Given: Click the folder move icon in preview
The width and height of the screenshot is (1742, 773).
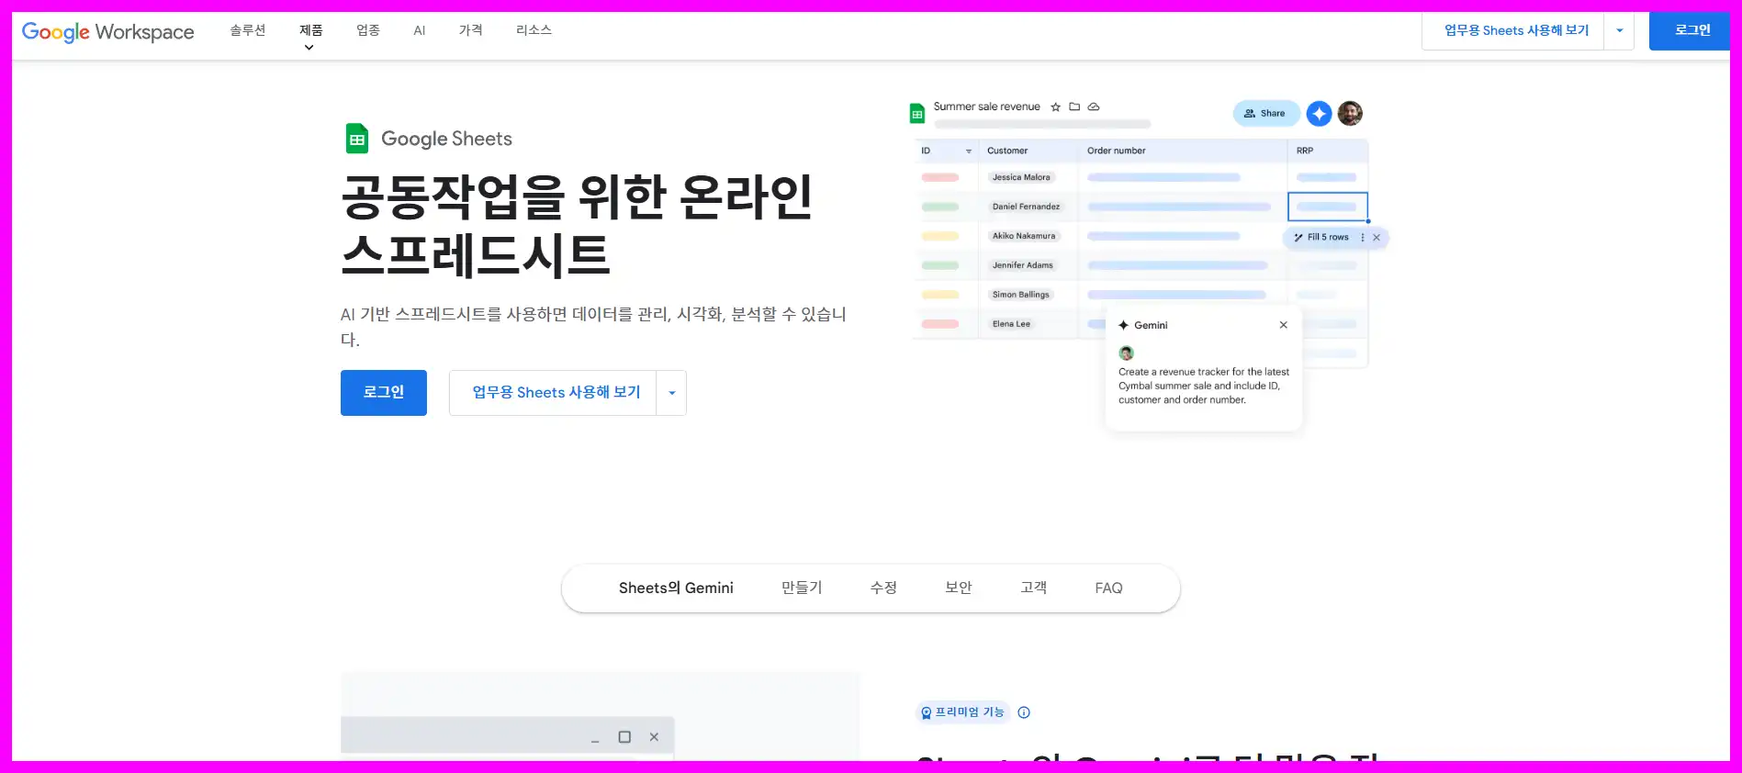Looking at the screenshot, I should tap(1074, 106).
